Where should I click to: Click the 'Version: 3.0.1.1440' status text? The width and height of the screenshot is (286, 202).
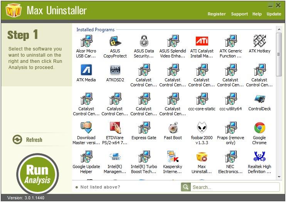26,198
